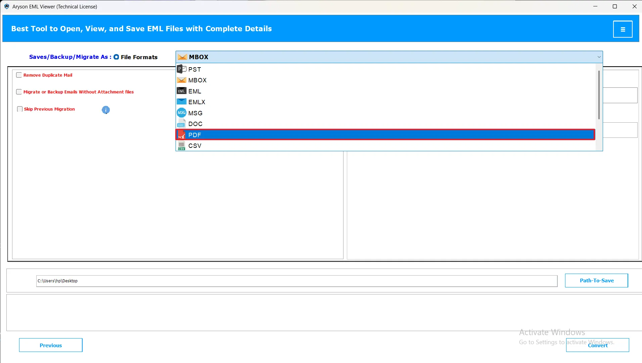The height and width of the screenshot is (363, 642).
Task: Collapse the format dropdown using its arrow
Action: (x=599, y=57)
